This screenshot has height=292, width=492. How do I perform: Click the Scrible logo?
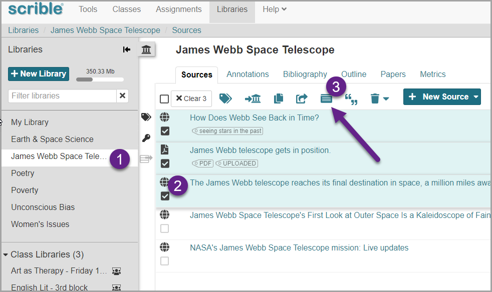36,9
